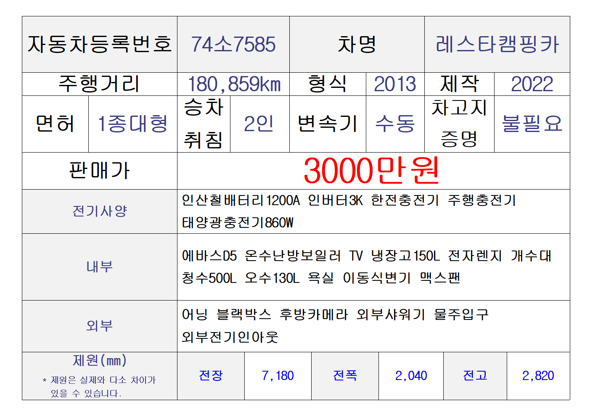Select the vehicle name 레스타캠핑카
Screen dimensions: 590x417
pos(497,45)
